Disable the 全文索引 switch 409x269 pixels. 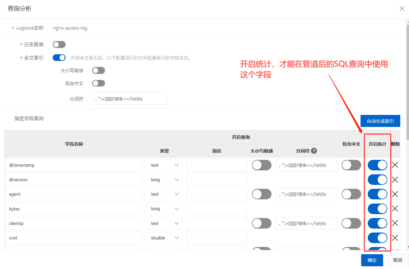click(x=59, y=58)
